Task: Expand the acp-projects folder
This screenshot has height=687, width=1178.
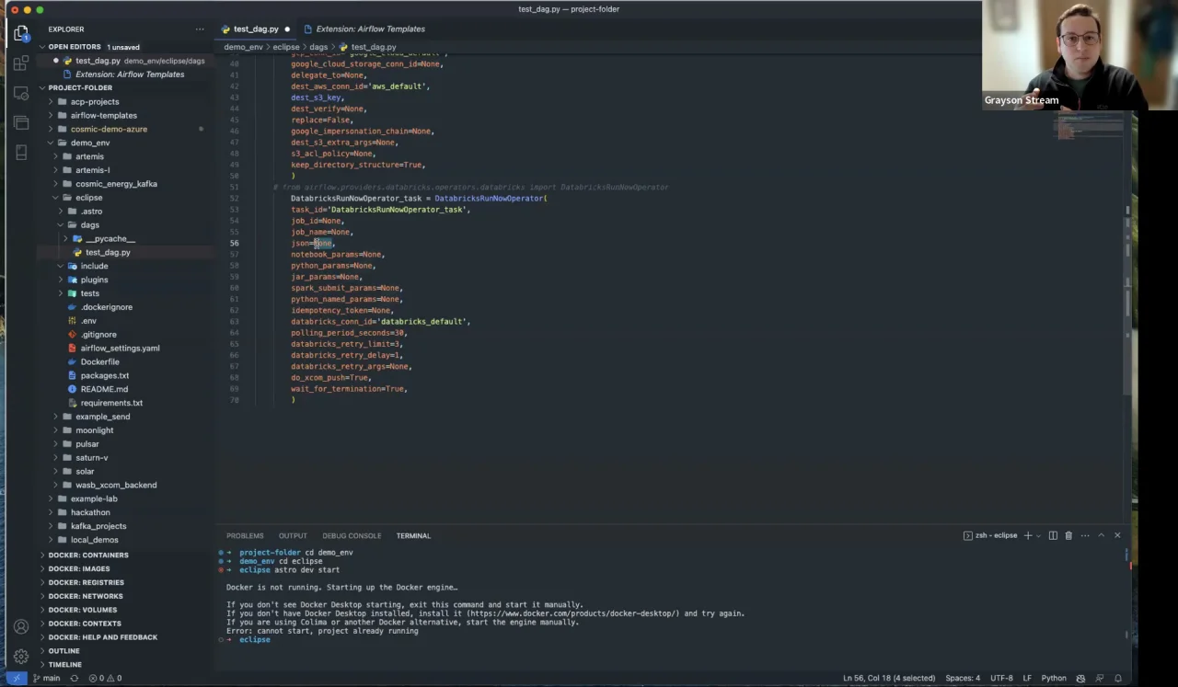Action: coord(95,101)
